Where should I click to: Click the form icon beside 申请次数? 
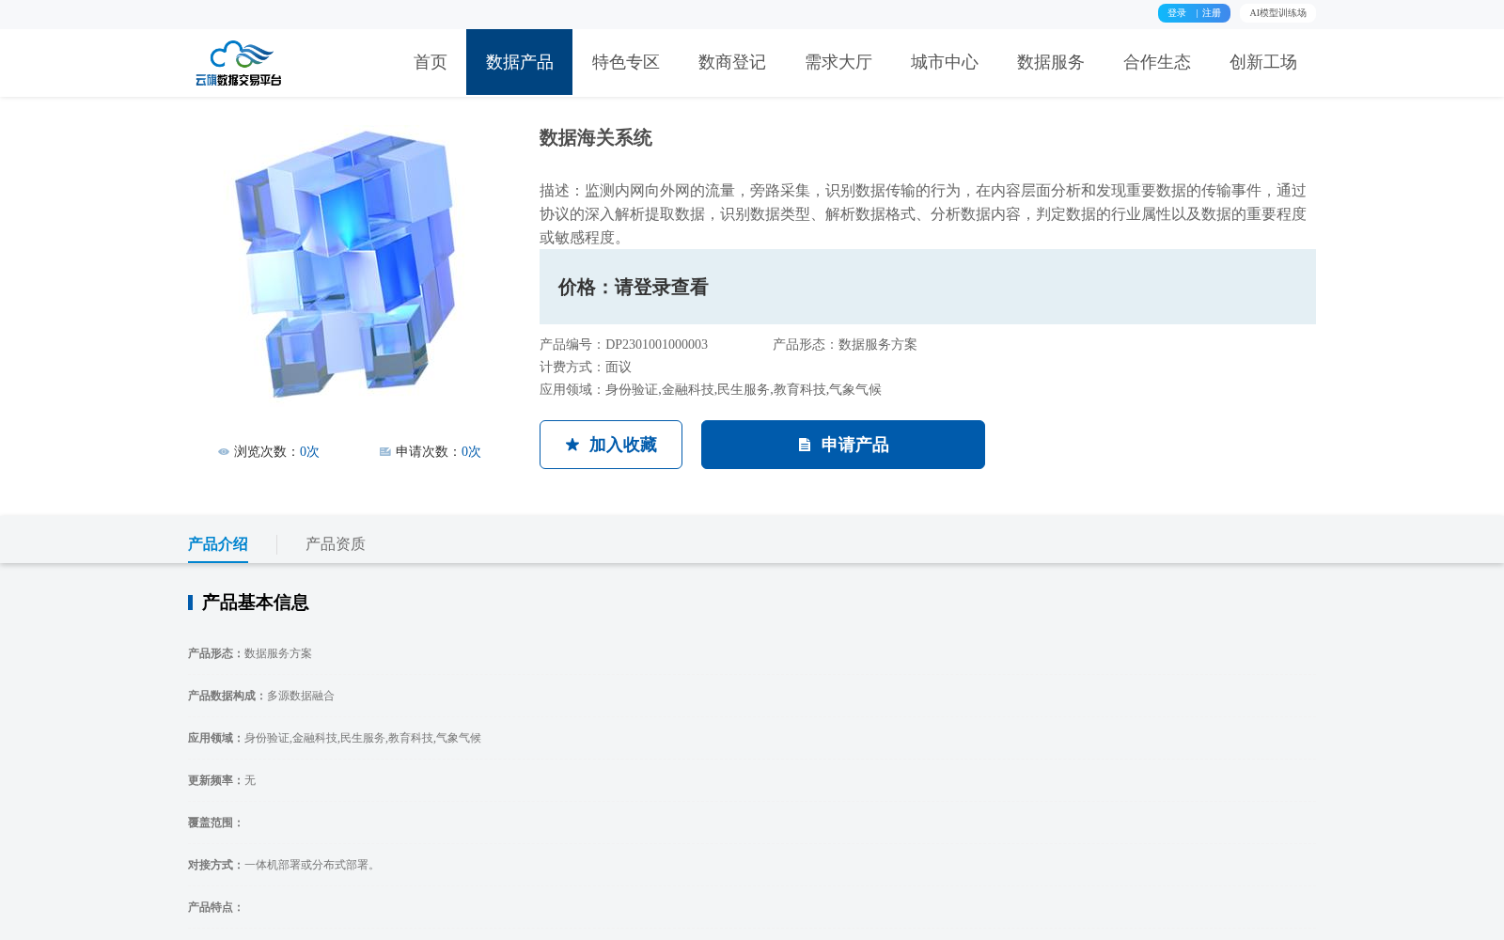(384, 452)
